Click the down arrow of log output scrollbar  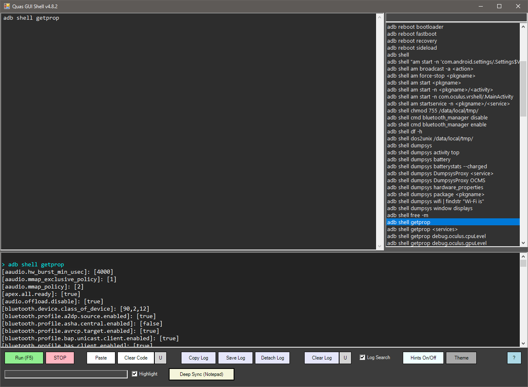(523, 343)
